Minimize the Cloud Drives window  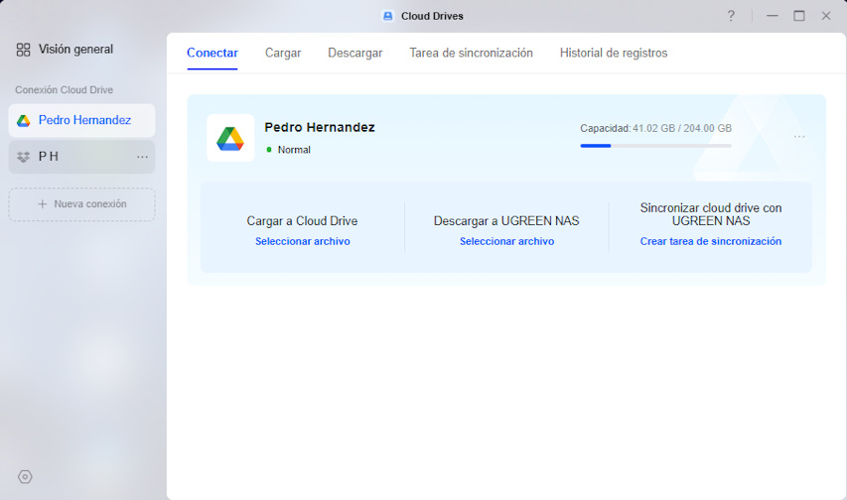(x=773, y=16)
